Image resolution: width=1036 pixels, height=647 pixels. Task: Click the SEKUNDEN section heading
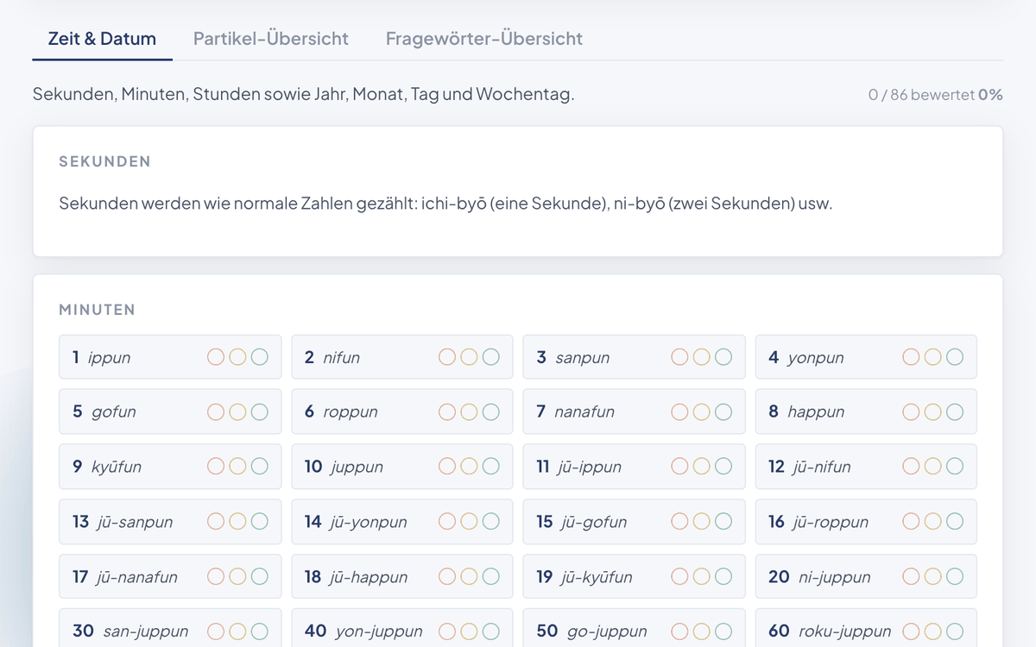105,161
